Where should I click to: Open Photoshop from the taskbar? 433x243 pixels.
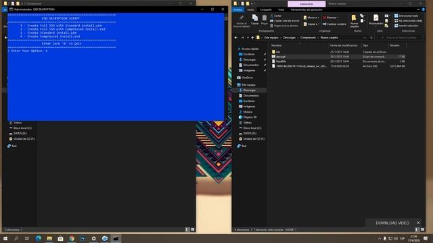pos(83,238)
